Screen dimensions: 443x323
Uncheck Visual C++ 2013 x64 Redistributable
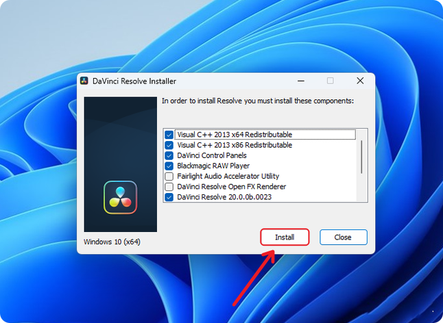pos(169,135)
